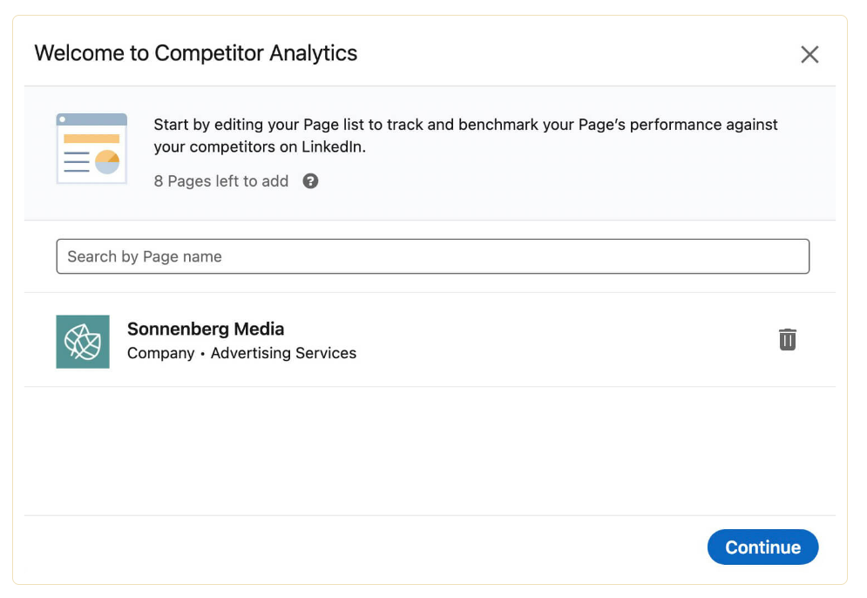Viewport: 867px width, 598px height.
Task: Click "8 Pages left to add" text
Action: point(221,181)
